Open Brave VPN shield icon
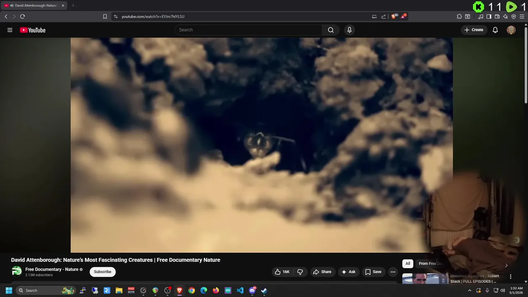 click(x=514, y=16)
